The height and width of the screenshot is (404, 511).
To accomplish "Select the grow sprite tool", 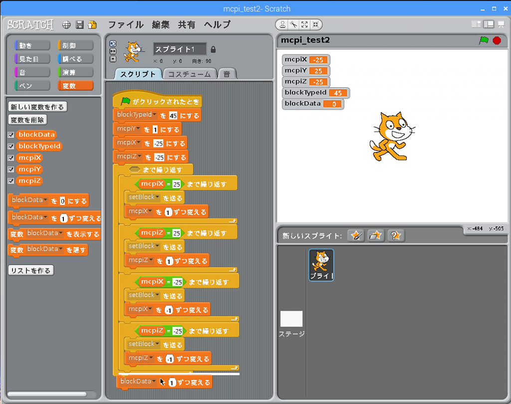I will 304,24.
